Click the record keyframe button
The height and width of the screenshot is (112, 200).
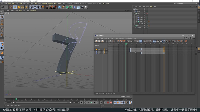(105, 103)
